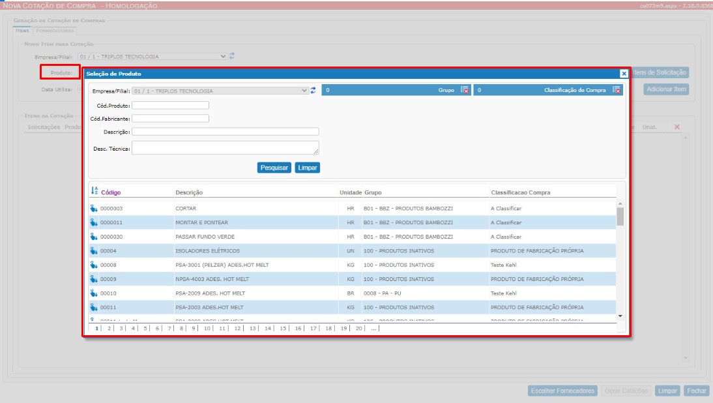713x403 pixels.
Task: Click the Descrição column header
Action: pyautogui.click(x=189, y=192)
